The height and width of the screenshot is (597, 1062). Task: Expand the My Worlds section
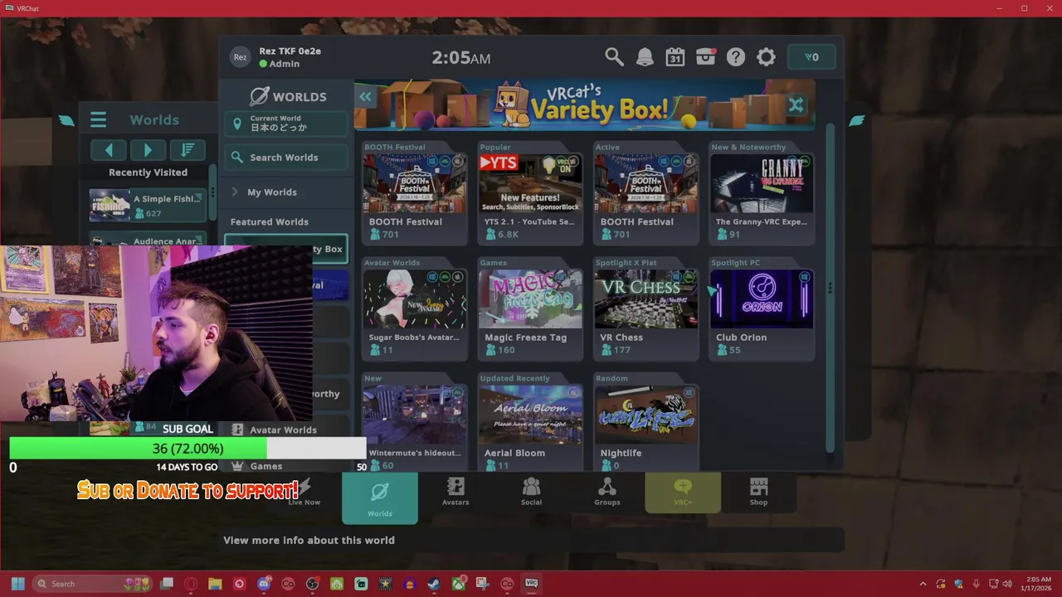pos(285,192)
